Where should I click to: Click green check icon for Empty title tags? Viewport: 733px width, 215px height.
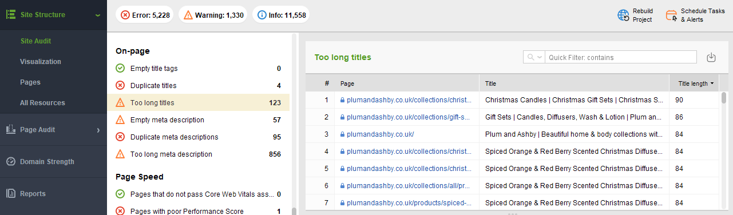click(120, 69)
